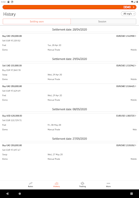Expand the EUR/CAD 1.542900 trade details

coord(126,36)
